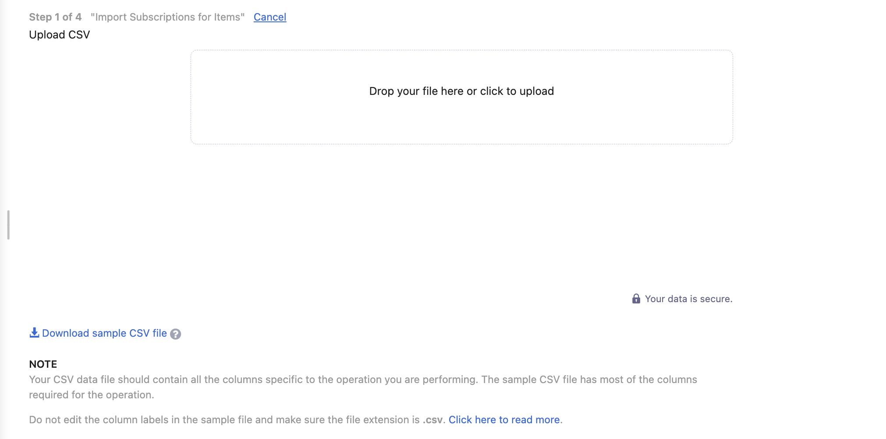The height and width of the screenshot is (439, 886).
Task: Click the 'Step 1 of 4' indicator
Action: [x=55, y=17]
